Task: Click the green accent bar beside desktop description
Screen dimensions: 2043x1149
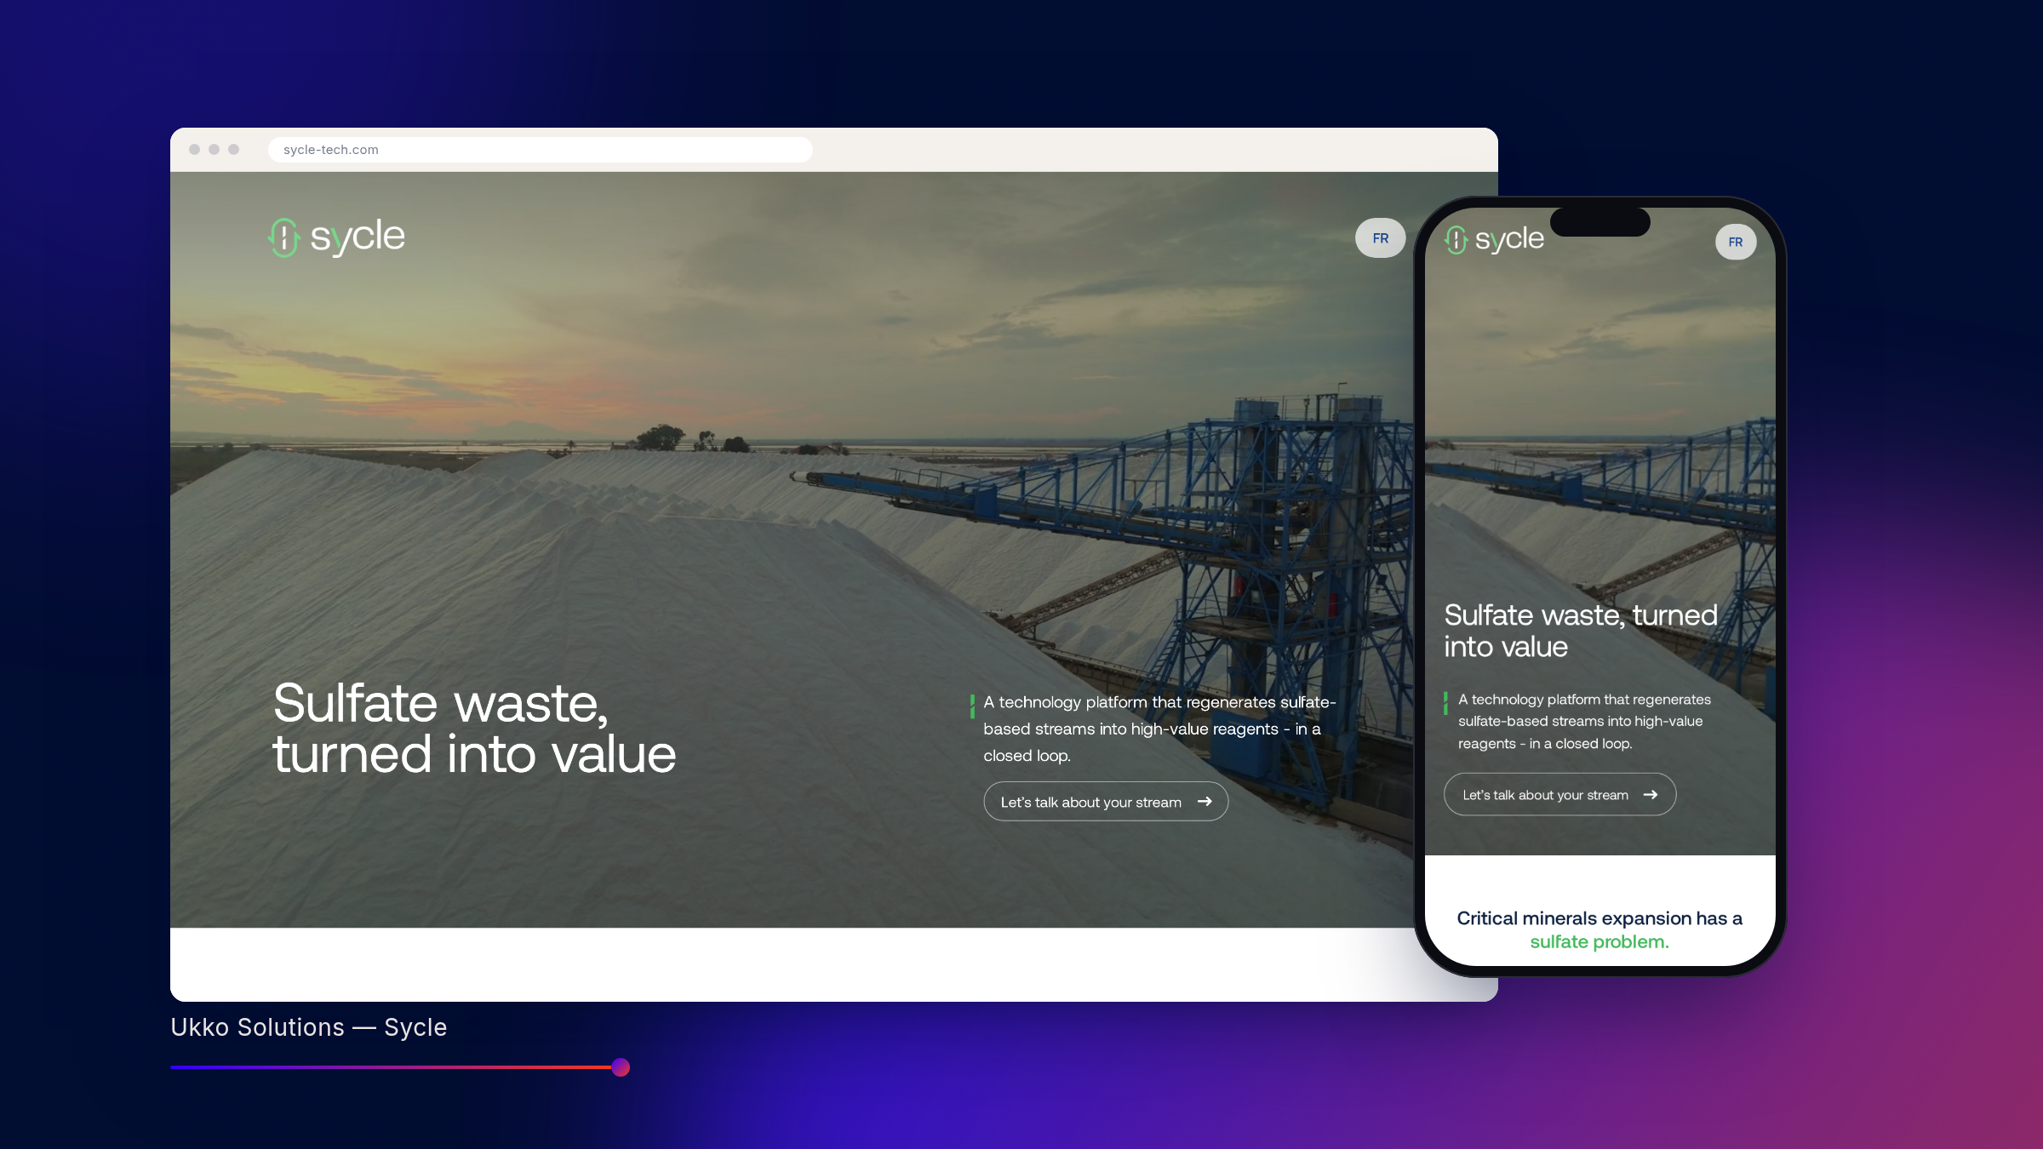Action: coord(972,706)
